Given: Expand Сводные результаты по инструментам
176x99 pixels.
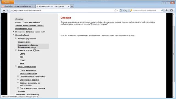Looking at the screenshot, I should click(x=18, y=82).
